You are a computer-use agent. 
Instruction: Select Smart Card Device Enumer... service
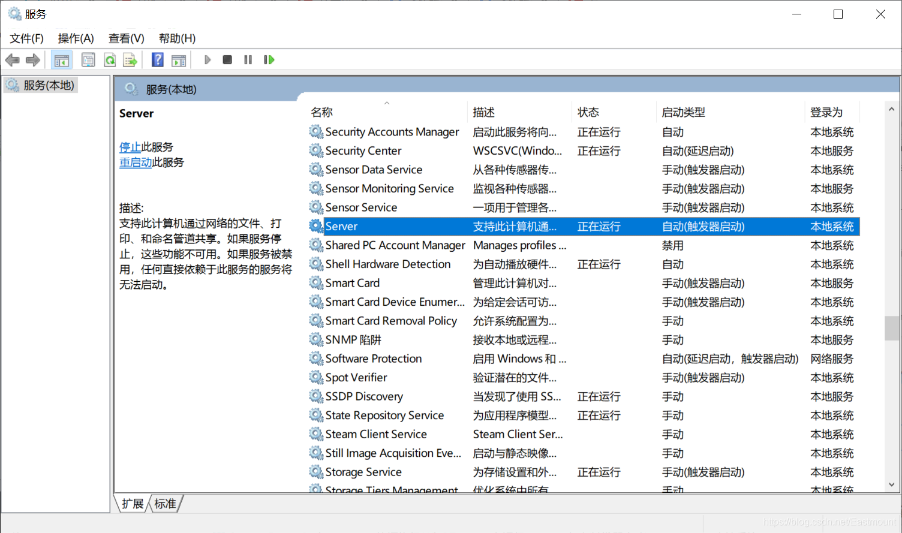(584, 302)
